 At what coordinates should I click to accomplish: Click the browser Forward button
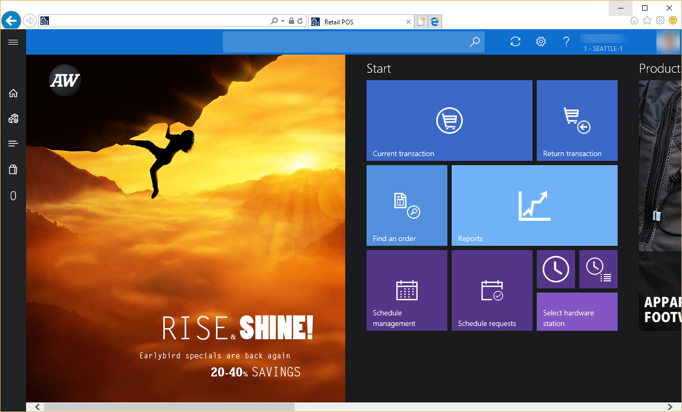tap(30, 21)
